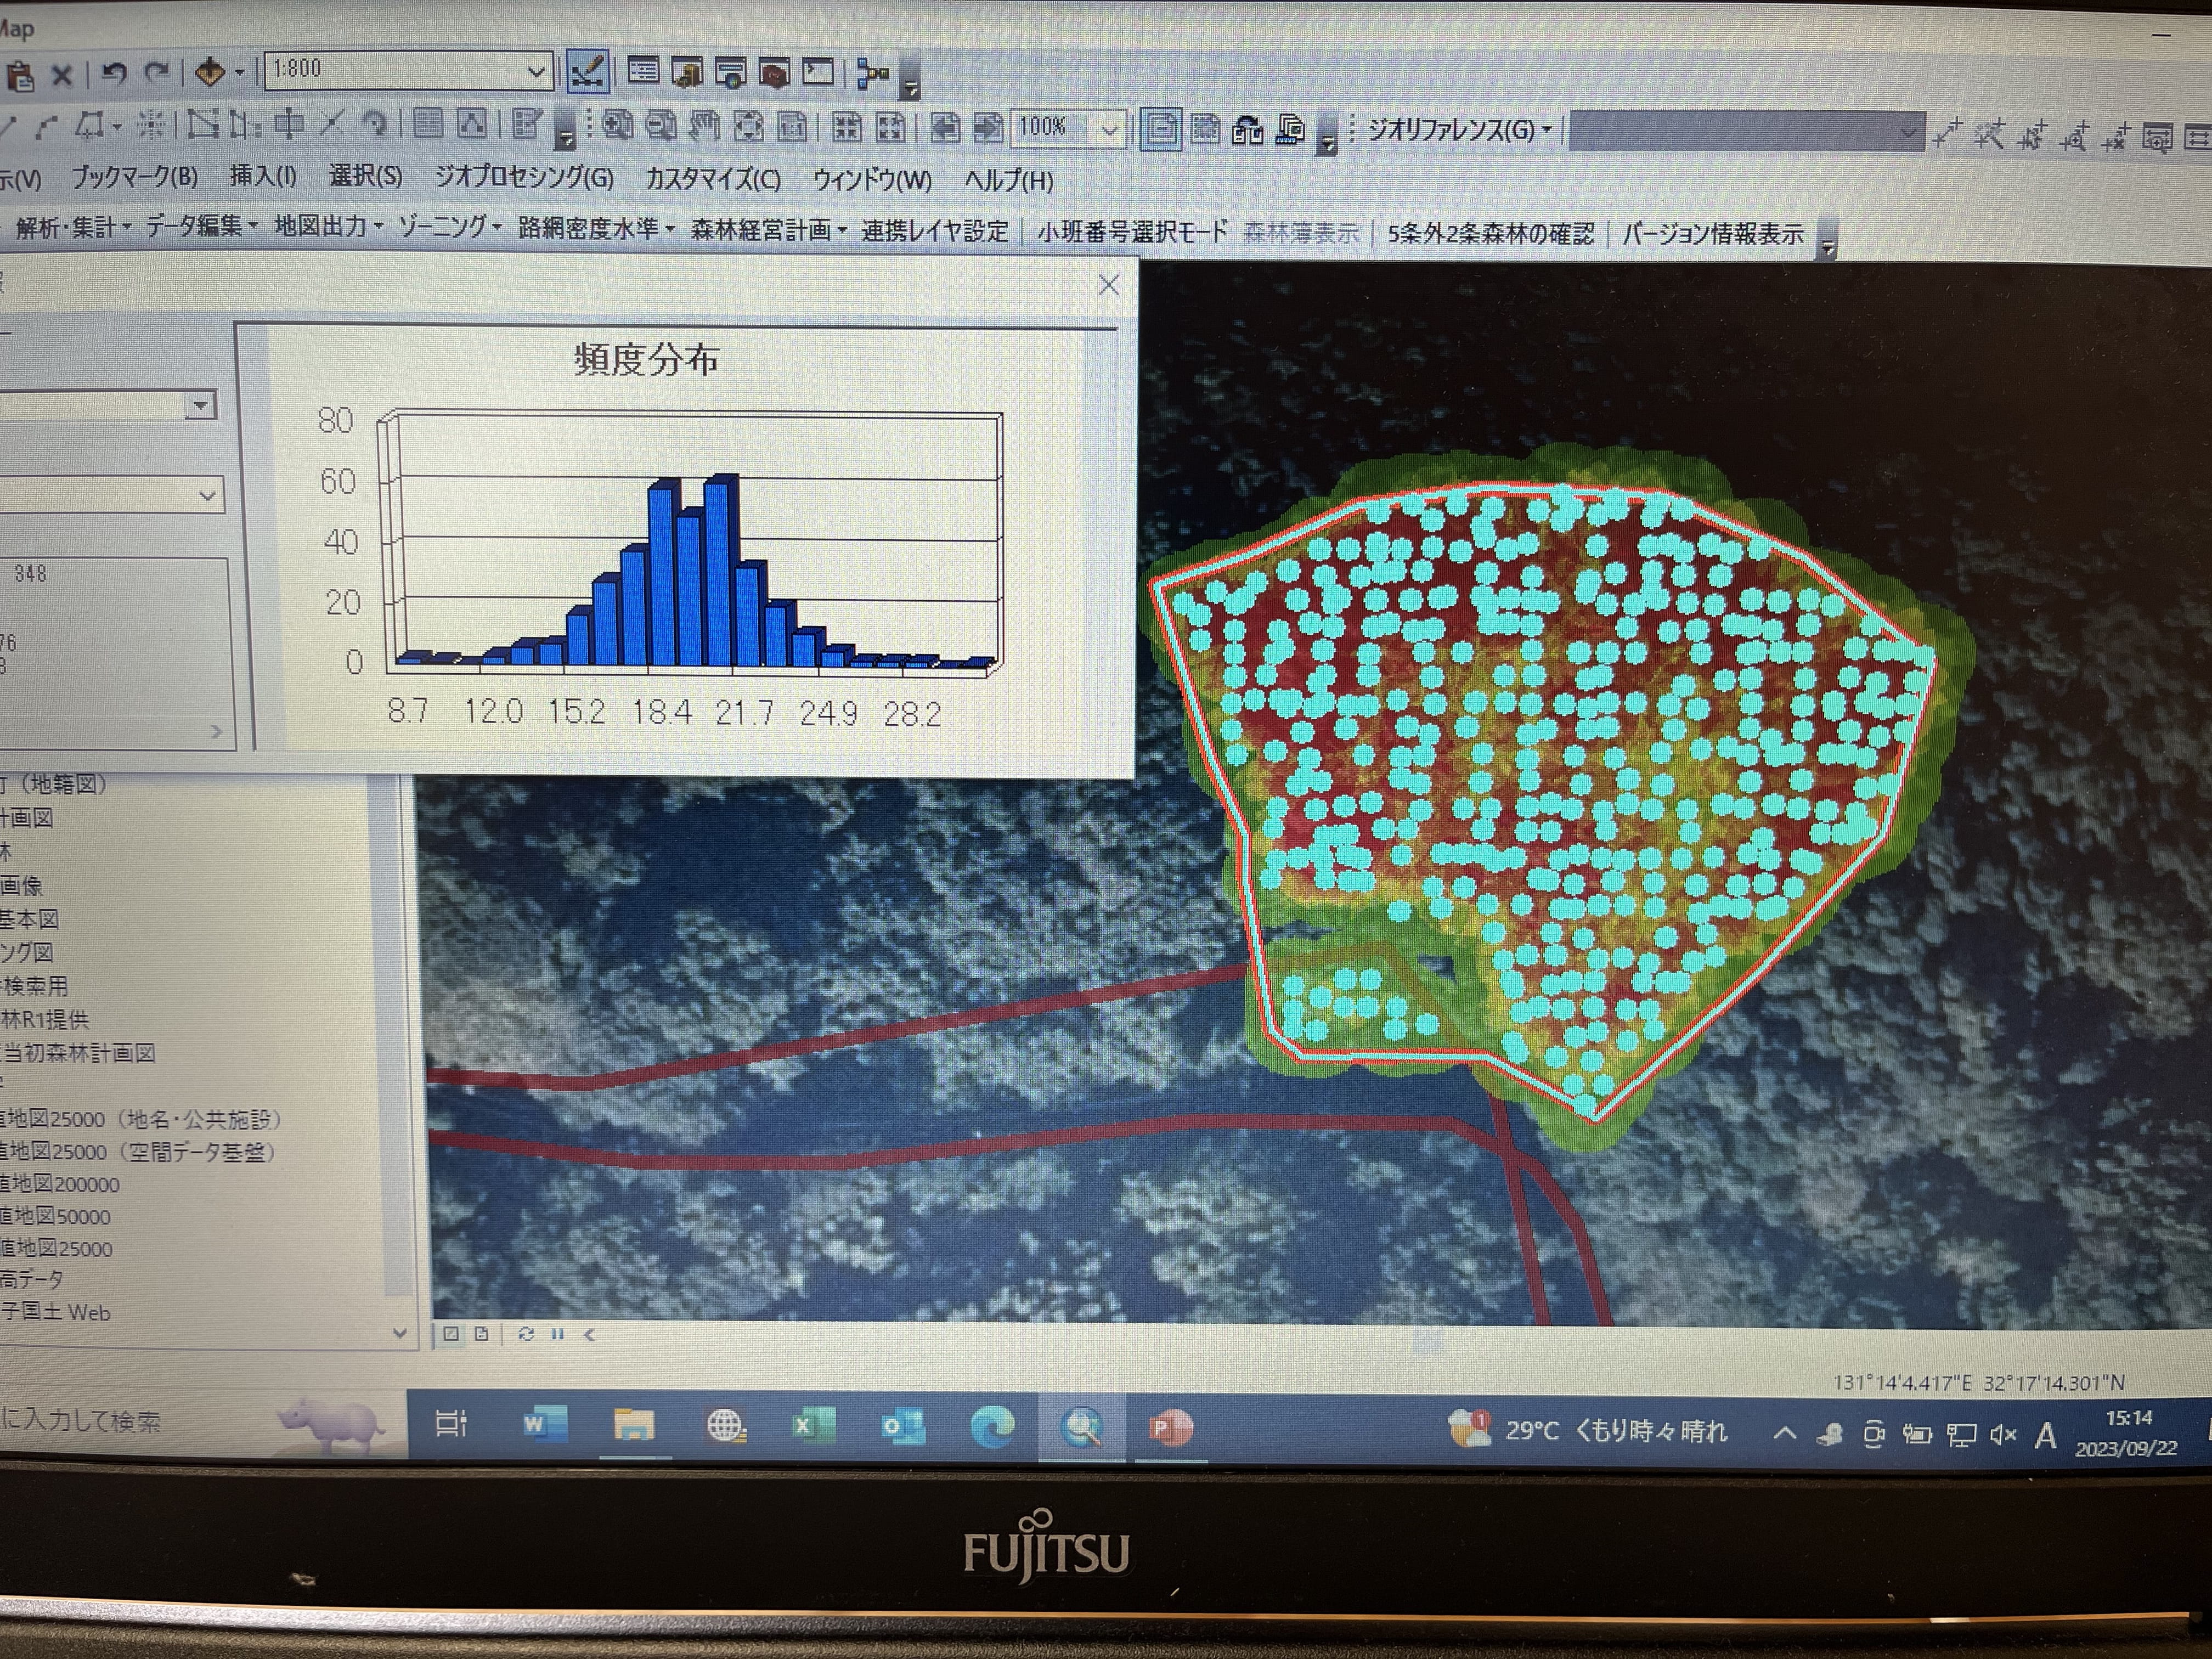Open the 挿入(I) menu

tap(263, 176)
